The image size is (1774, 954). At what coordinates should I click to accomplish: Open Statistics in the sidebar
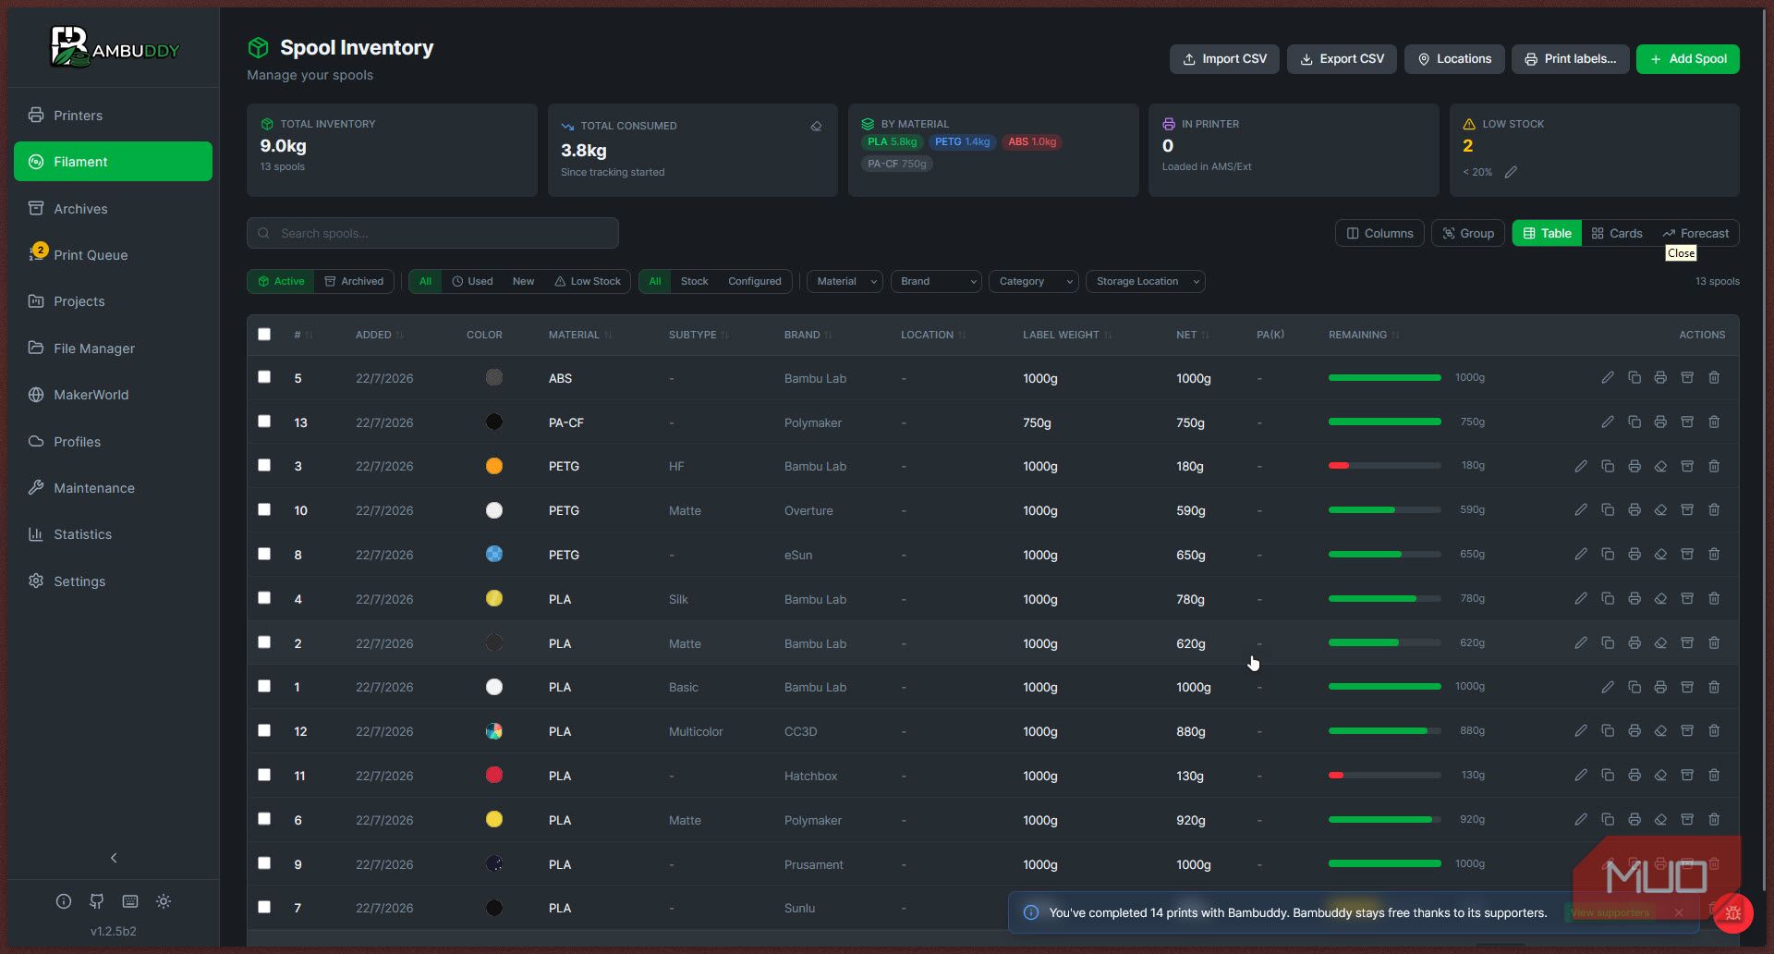(82, 534)
